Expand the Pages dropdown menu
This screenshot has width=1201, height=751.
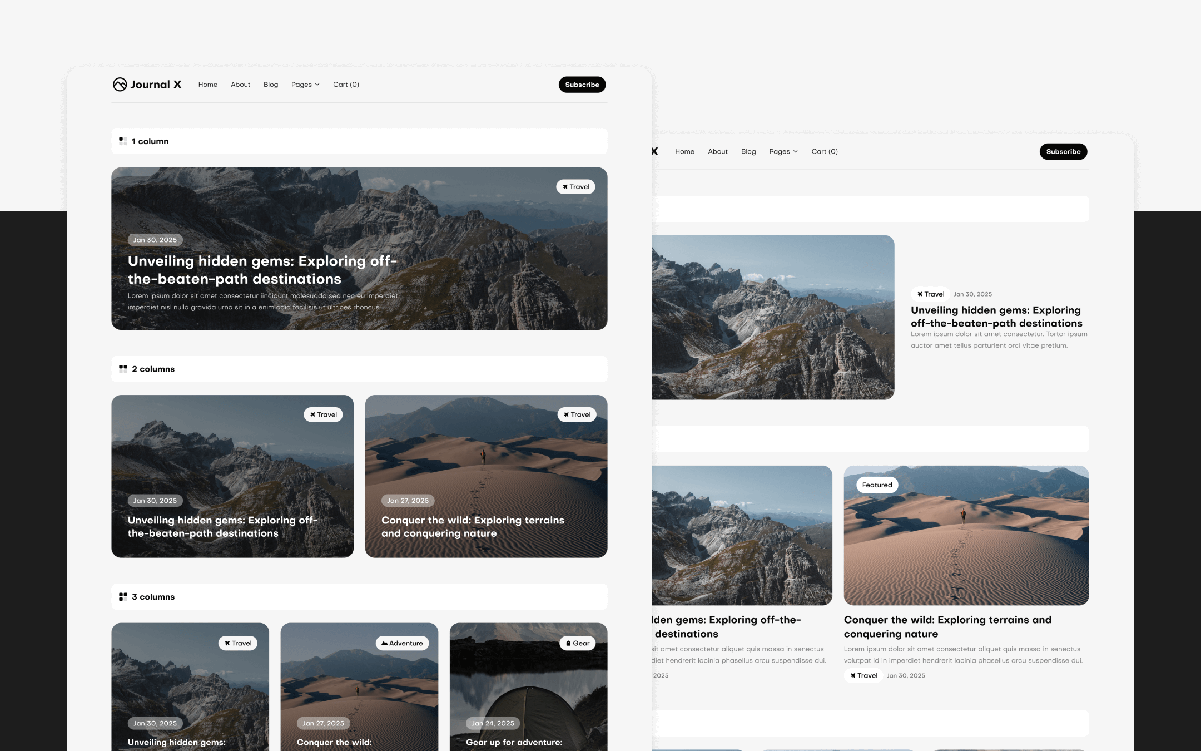click(x=304, y=85)
